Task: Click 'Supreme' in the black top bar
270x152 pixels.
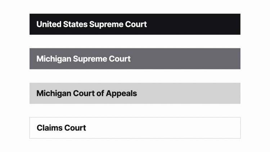Action: [106, 24]
